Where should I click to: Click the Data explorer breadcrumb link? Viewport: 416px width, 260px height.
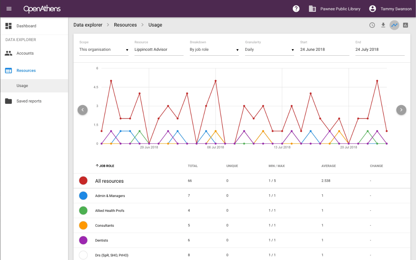(x=88, y=25)
